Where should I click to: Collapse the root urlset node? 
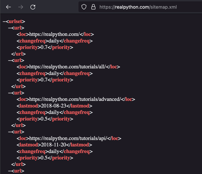coord(4,22)
